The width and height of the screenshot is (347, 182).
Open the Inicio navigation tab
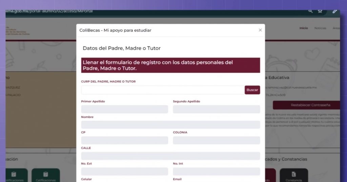pos(304,28)
